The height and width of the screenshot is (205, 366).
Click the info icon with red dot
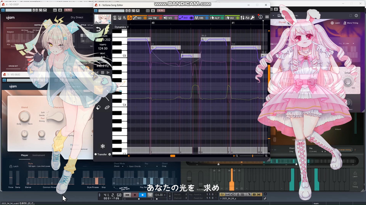(260, 17)
